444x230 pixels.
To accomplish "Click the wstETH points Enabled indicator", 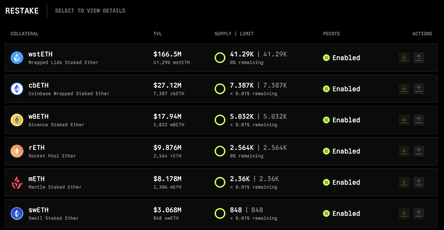I will coord(341,58).
